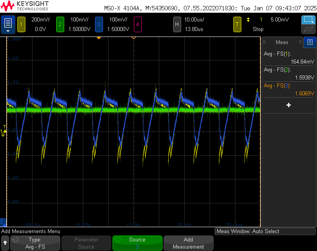Click channel 1 200mV/ scale value
Screen dimensions: 317x251
point(40,19)
